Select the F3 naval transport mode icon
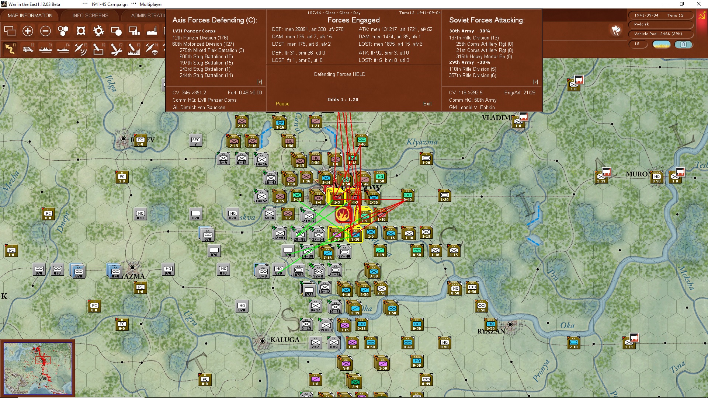The height and width of the screenshot is (398, 708). pos(45,49)
